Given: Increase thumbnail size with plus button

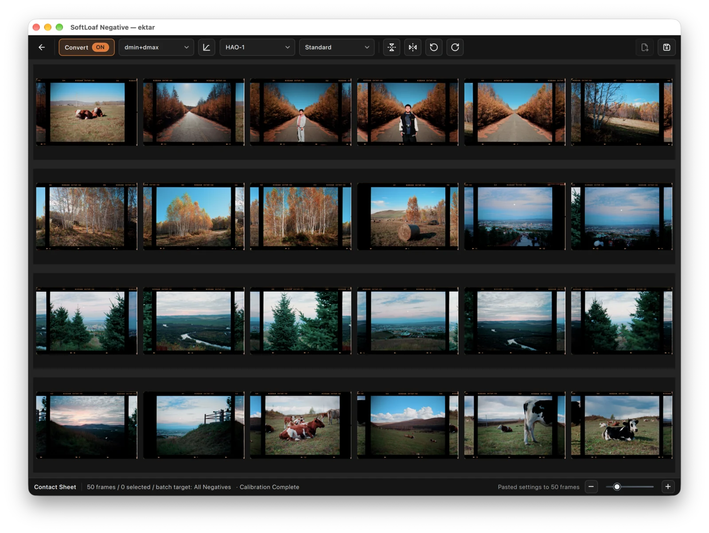Looking at the screenshot, I should pos(668,486).
